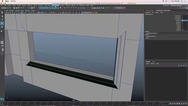The width and height of the screenshot is (188, 106).
Task: Open the sRGB gamma view transform dropdown
Action: click(90, 12)
